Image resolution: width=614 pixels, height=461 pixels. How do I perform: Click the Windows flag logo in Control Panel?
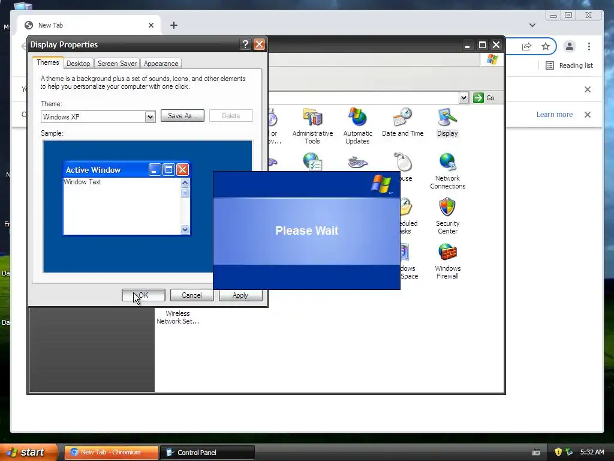click(x=492, y=59)
